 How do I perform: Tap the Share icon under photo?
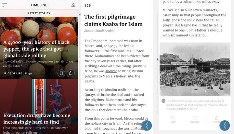pyautogui.click(x=216, y=118)
